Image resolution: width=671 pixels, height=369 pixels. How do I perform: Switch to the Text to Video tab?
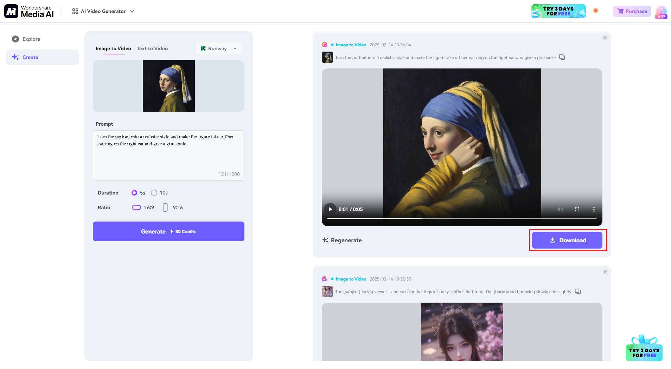coord(152,48)
